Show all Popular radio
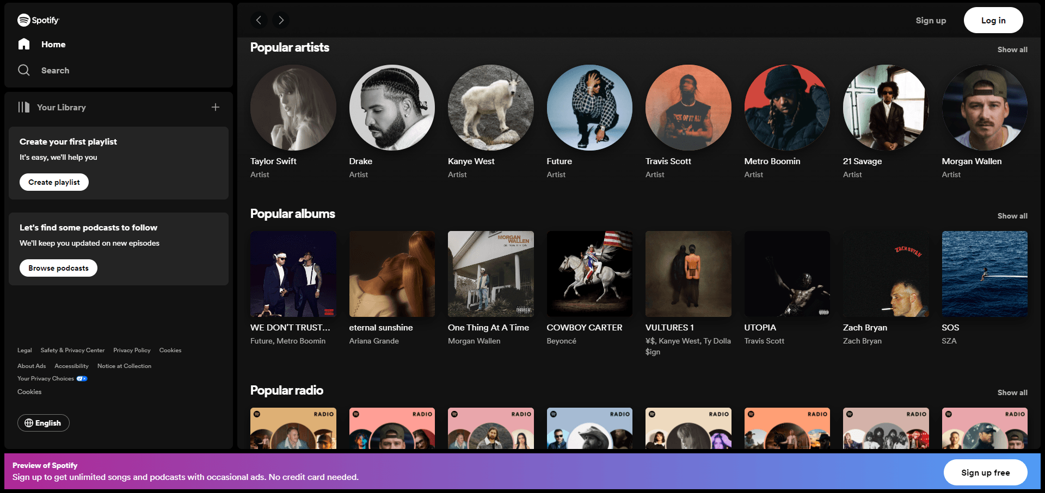 pyautogui.click(x=1012, y=392)
